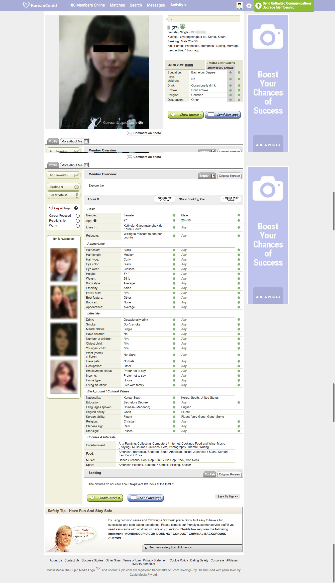Click Block User button
This screenshot has width=335, height=583.
(63, 187)
